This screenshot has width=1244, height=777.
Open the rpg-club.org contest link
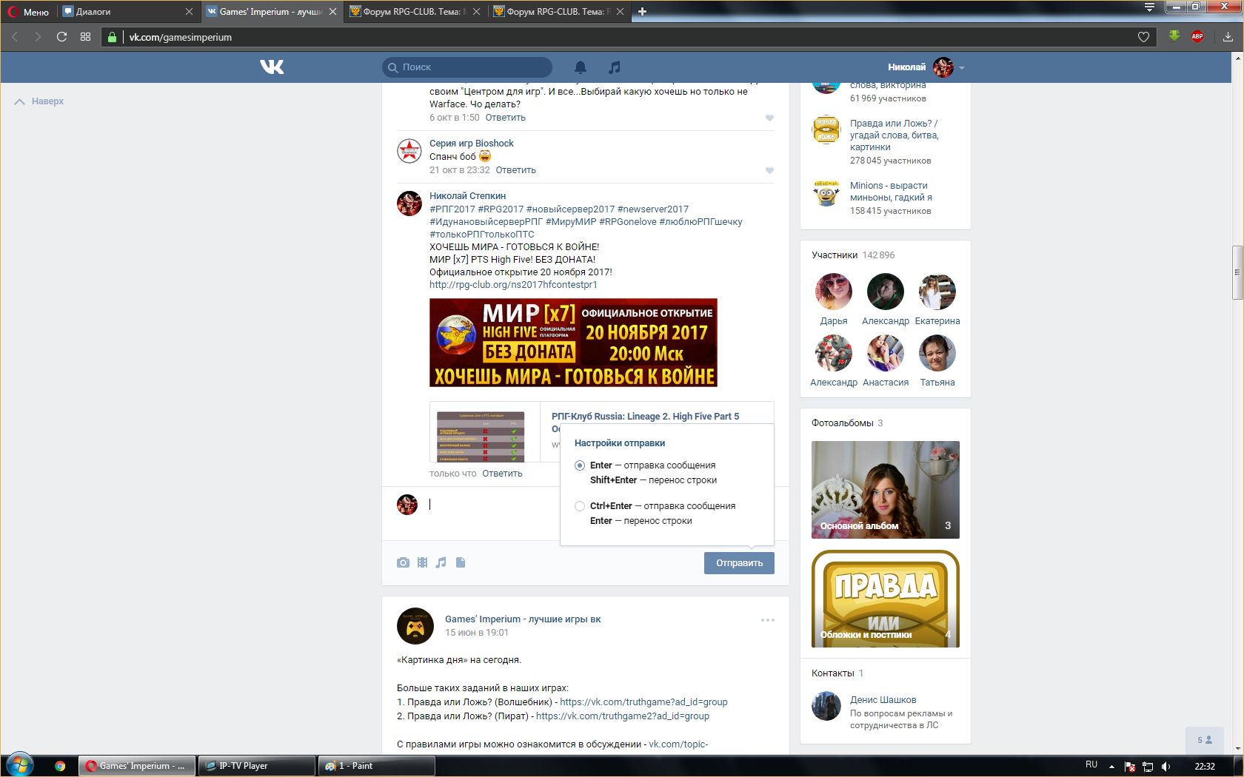click(x=513, y=285)
